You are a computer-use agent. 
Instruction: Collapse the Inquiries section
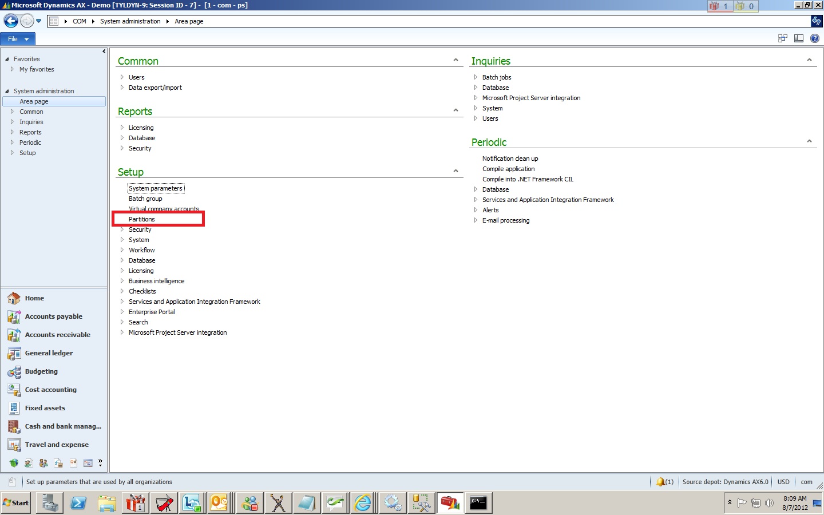[809, 60]
